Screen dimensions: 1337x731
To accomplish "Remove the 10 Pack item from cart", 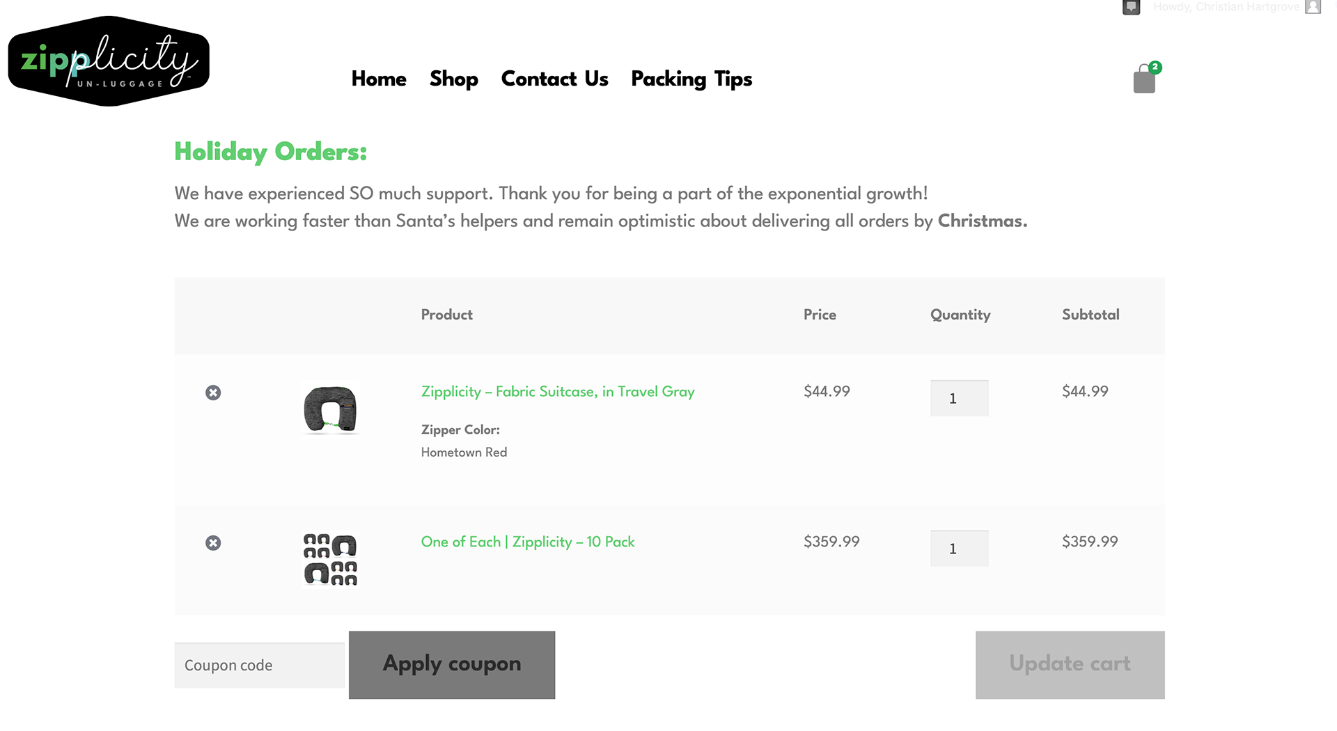I will 213,543.
